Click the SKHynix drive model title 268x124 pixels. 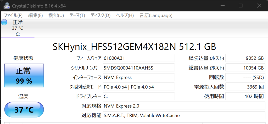tap(134, 47)
